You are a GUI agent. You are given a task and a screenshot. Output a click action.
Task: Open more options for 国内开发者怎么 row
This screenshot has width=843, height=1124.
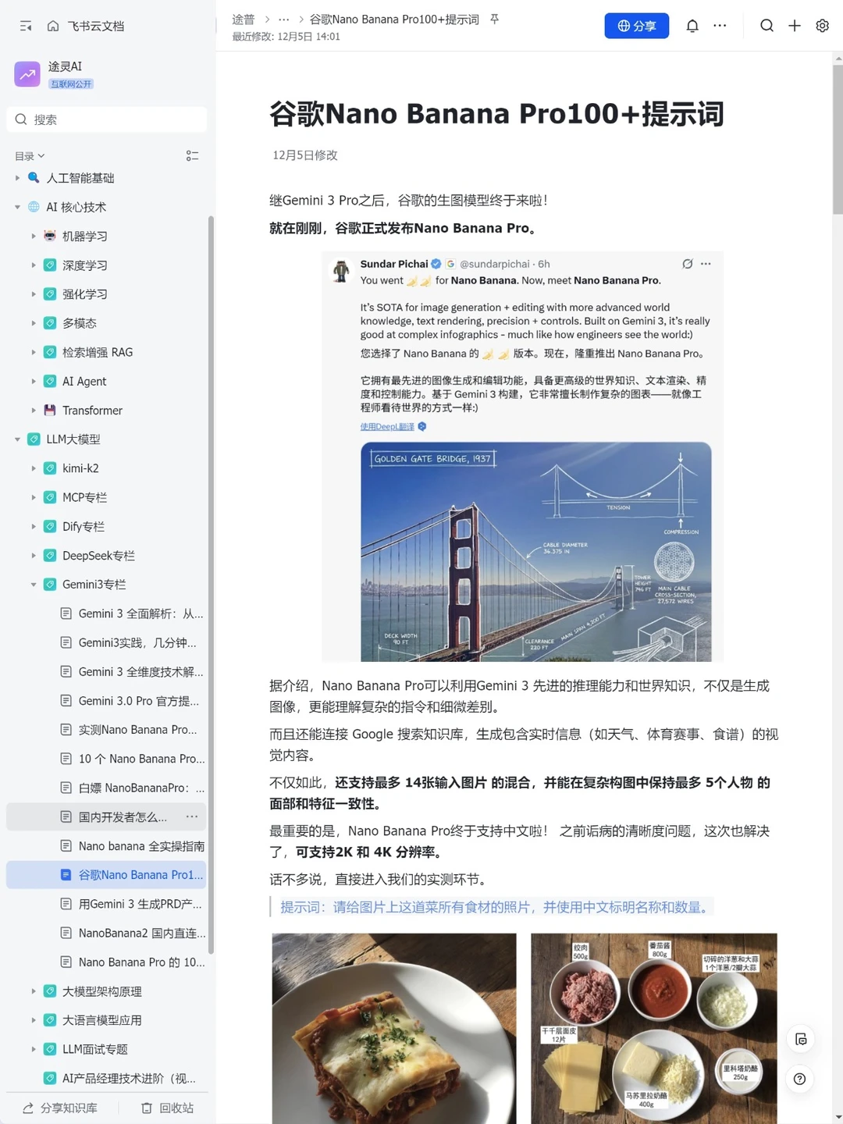point(192,816)
